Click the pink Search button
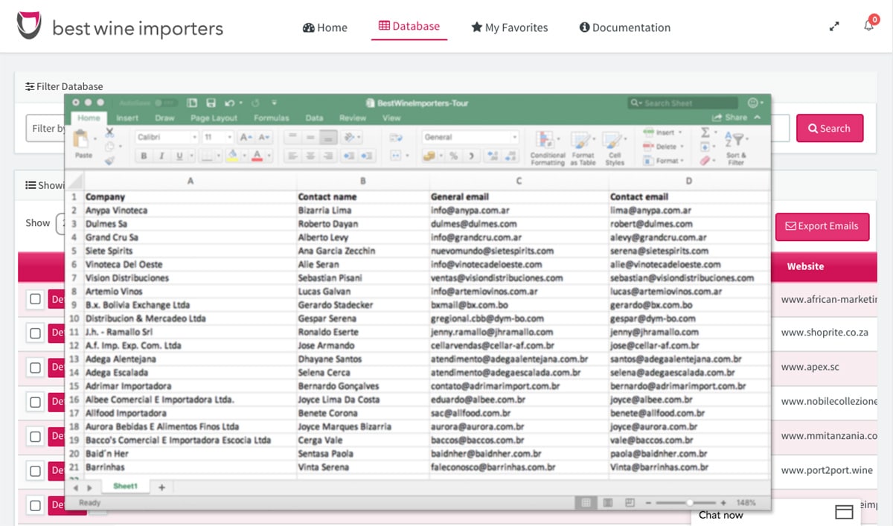Viewport: 893px width, 526px height. 830,128
